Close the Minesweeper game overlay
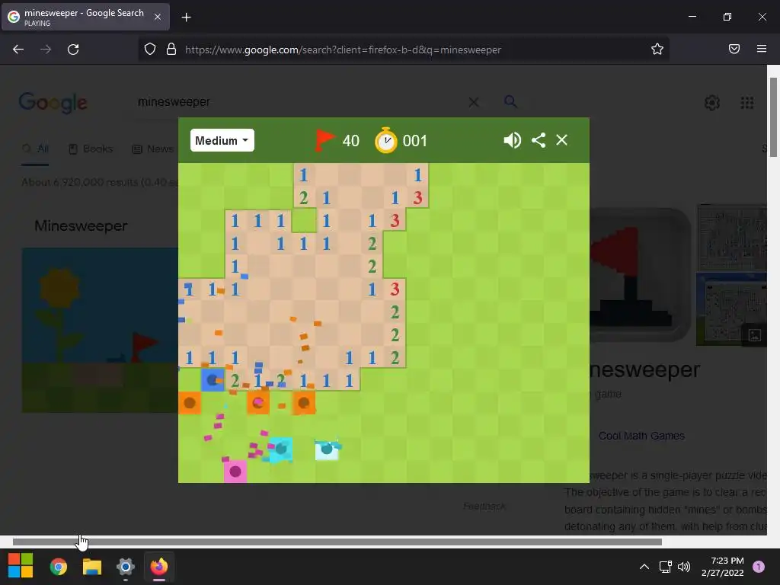The image size is (780, 585). tap(561, 140)
